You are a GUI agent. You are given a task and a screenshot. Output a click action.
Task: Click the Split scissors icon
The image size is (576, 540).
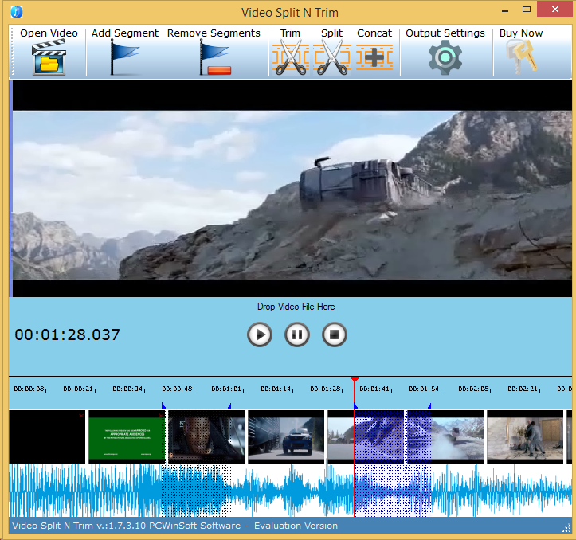coord(332,57)
